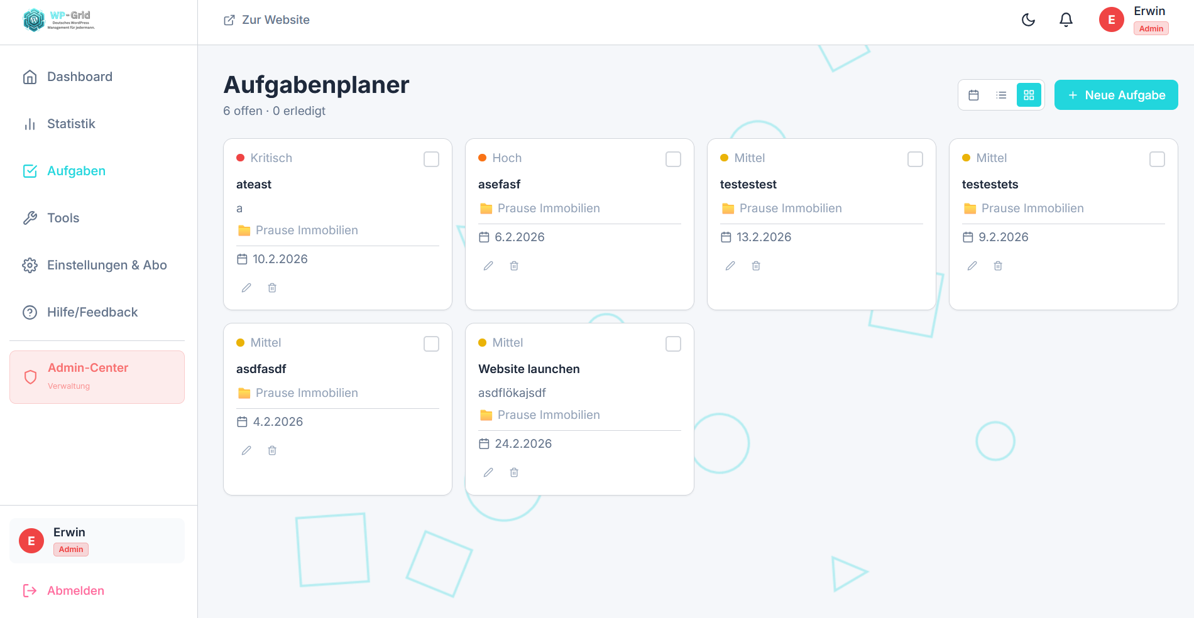Image resolution: width=1194 pixels, height=618 pixels.
Task: Go to Statistik in sidebar
Action: [x=71, y=124]
